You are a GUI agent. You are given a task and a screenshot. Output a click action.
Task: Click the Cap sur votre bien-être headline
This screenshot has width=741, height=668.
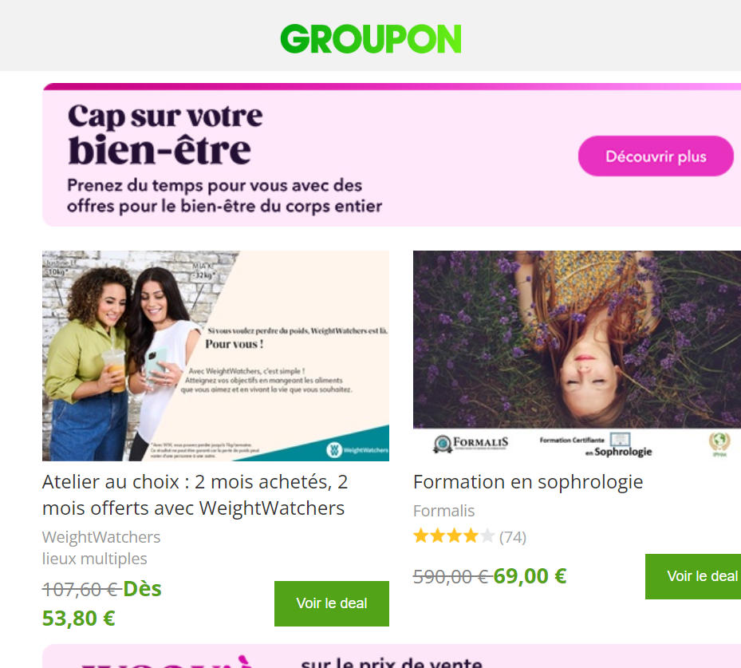(x=165, y=134)
